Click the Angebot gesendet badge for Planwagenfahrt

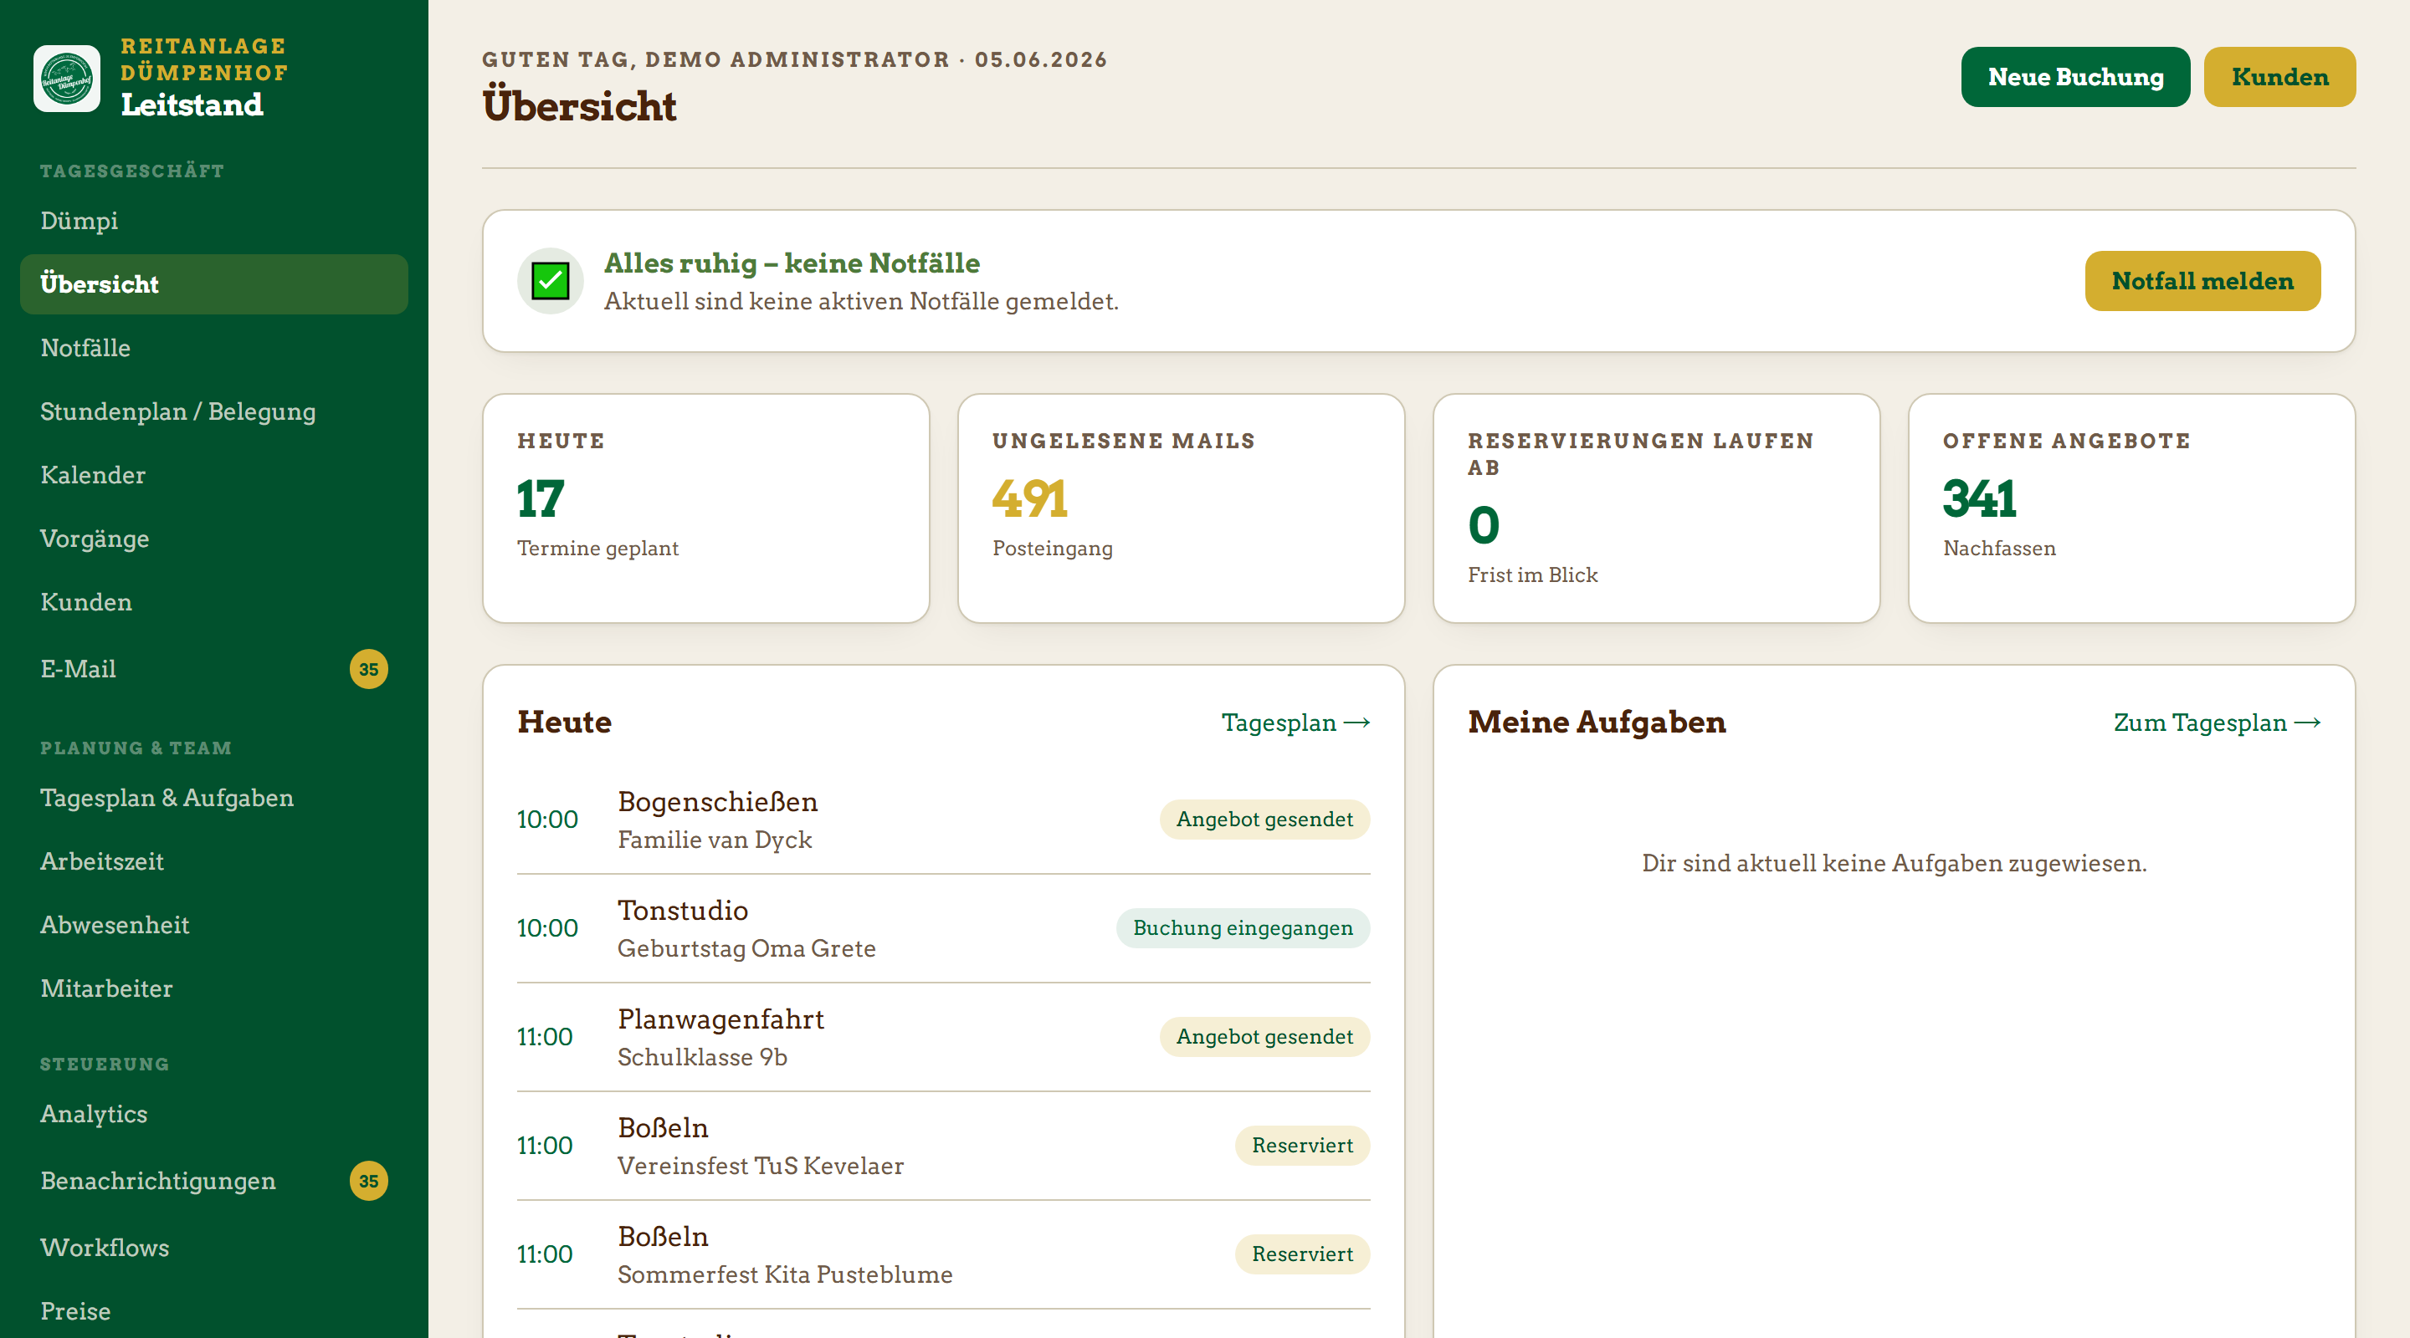point(1264,1036)
